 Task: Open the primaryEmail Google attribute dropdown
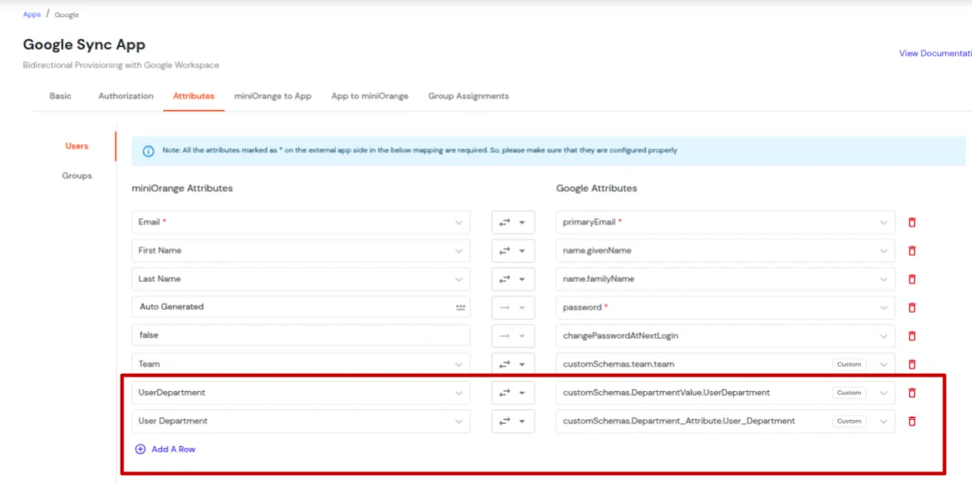[x=725, y=222]
